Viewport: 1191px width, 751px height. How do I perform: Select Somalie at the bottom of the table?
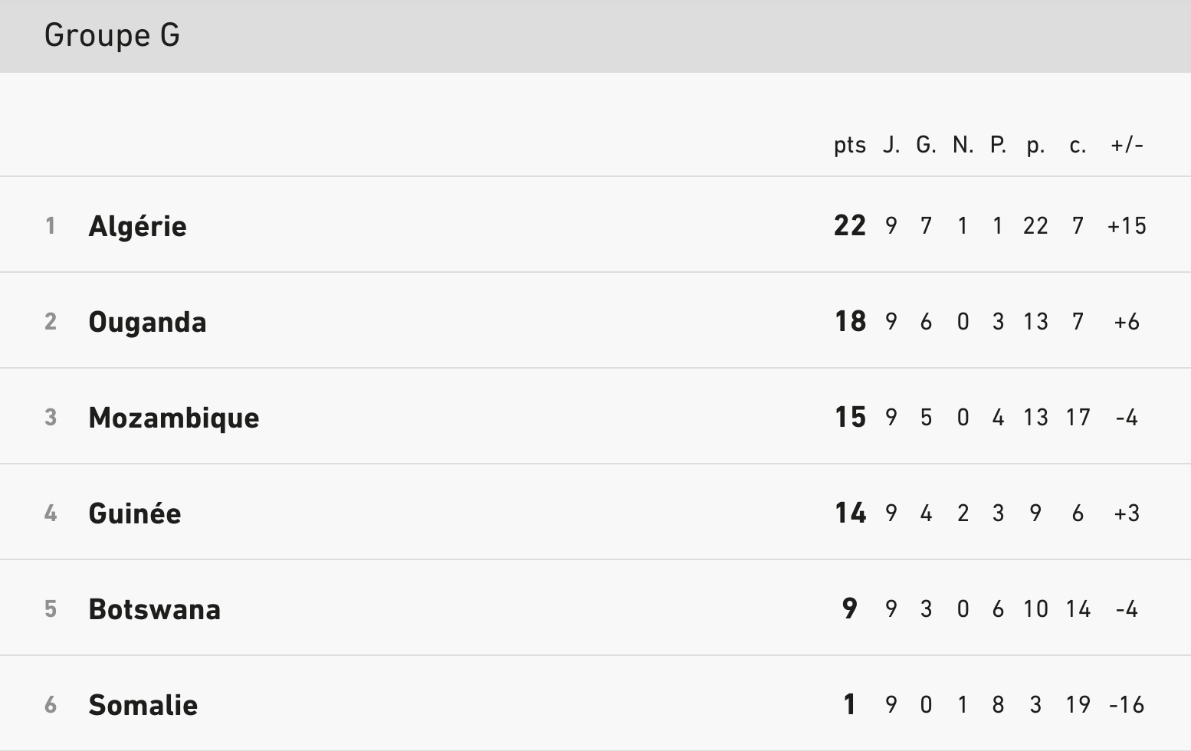[143, 705]
